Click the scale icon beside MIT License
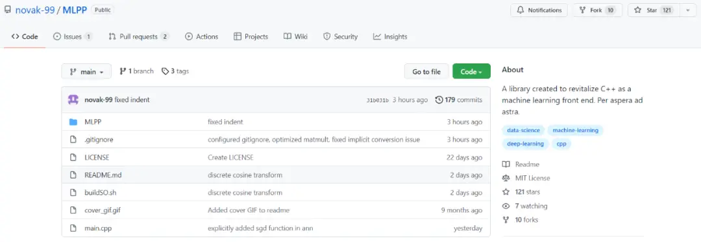The image size is (701, 242). pos(506,179)
